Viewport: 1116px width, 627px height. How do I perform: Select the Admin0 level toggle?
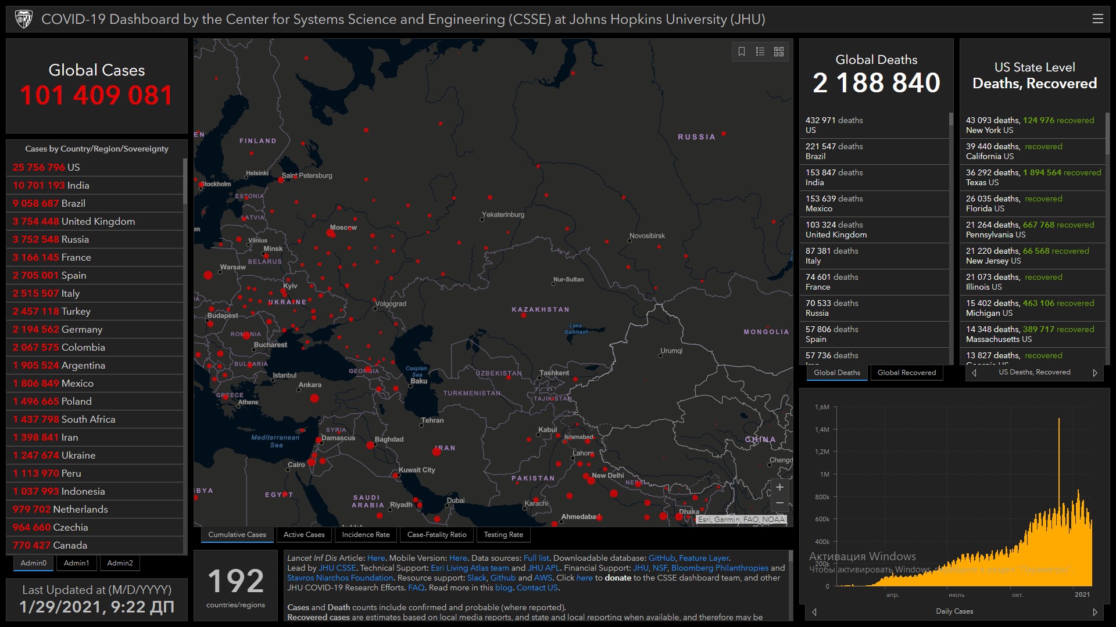(33, 563)
